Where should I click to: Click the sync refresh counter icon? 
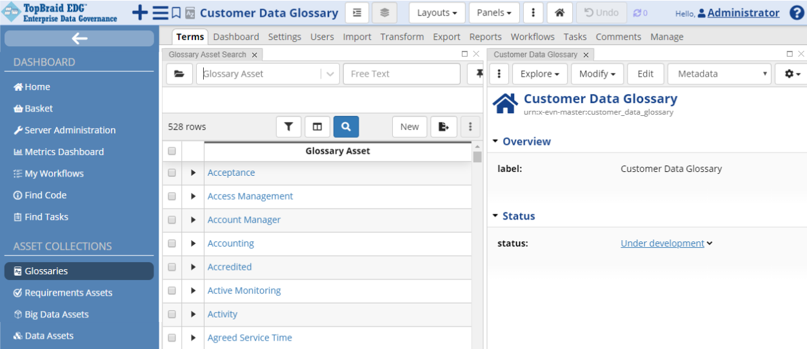(640, 13)
